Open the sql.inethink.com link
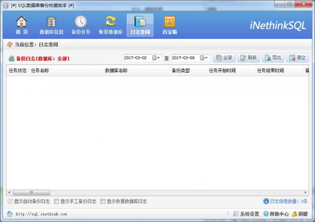This screenshot has height=222, width=315. 41,214
